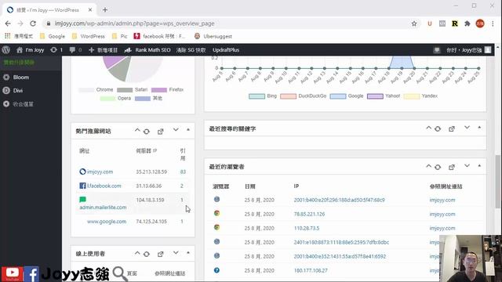Viewport: 502px width, 282px height.
Task: Click the page vertical scrollbar thumb
Action: pos(497,181)
